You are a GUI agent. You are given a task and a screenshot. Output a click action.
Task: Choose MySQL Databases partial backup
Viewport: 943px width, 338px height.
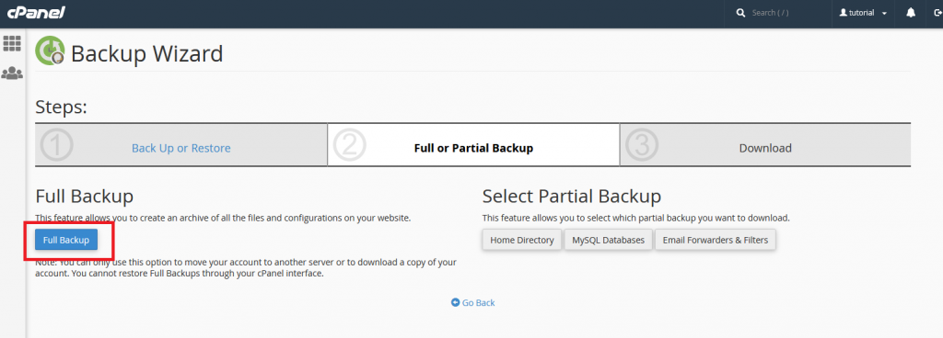point(608,241)
